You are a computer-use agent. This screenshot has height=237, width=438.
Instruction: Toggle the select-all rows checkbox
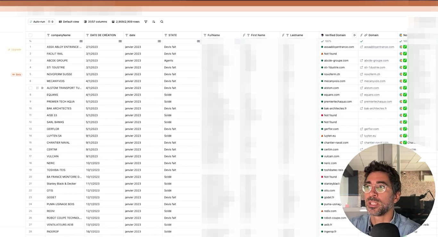(x=30, y=35)
